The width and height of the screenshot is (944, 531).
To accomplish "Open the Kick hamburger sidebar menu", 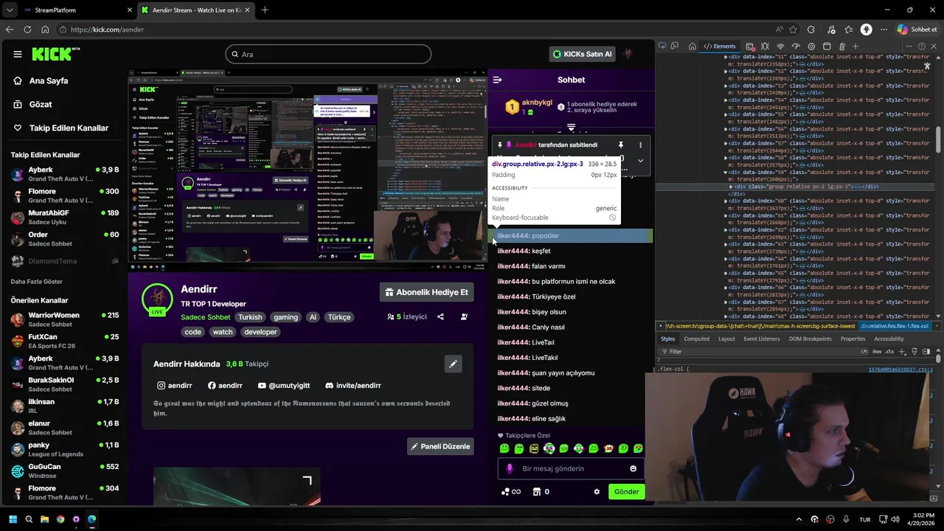I will pyautogui.click(x=18, y=54).
